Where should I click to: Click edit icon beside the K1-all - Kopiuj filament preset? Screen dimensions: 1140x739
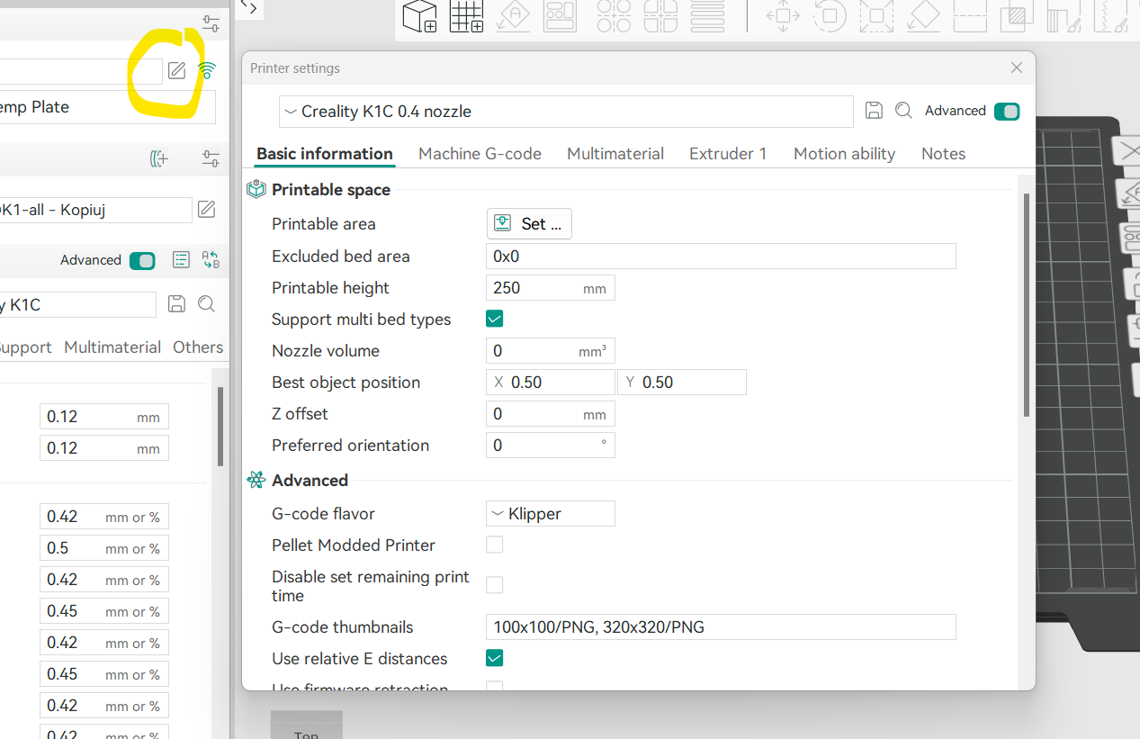[x=206, y=210]
